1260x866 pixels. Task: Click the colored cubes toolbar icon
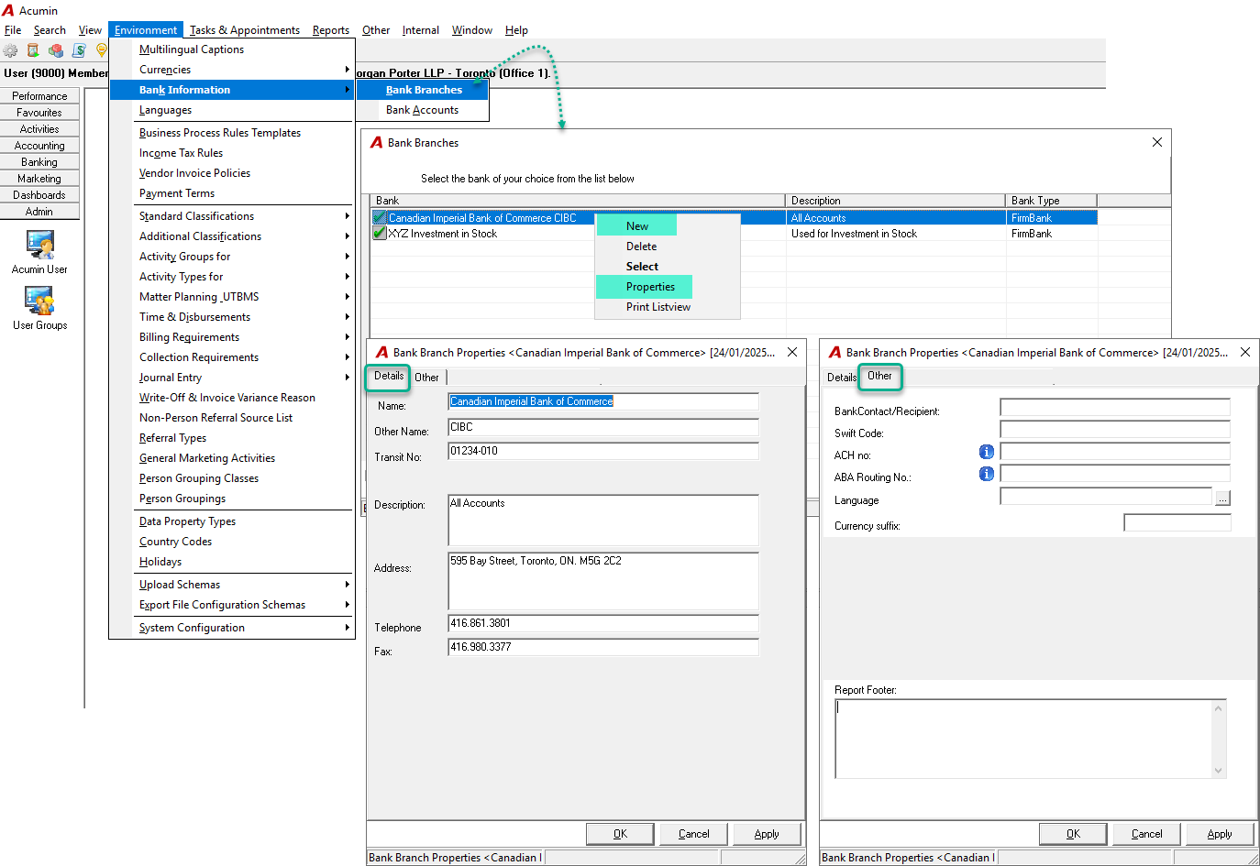tap(56, 50)
